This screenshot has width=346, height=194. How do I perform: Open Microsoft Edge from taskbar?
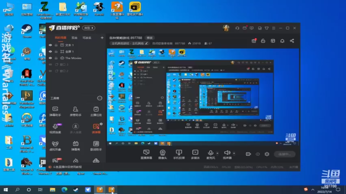pos(64,190)
